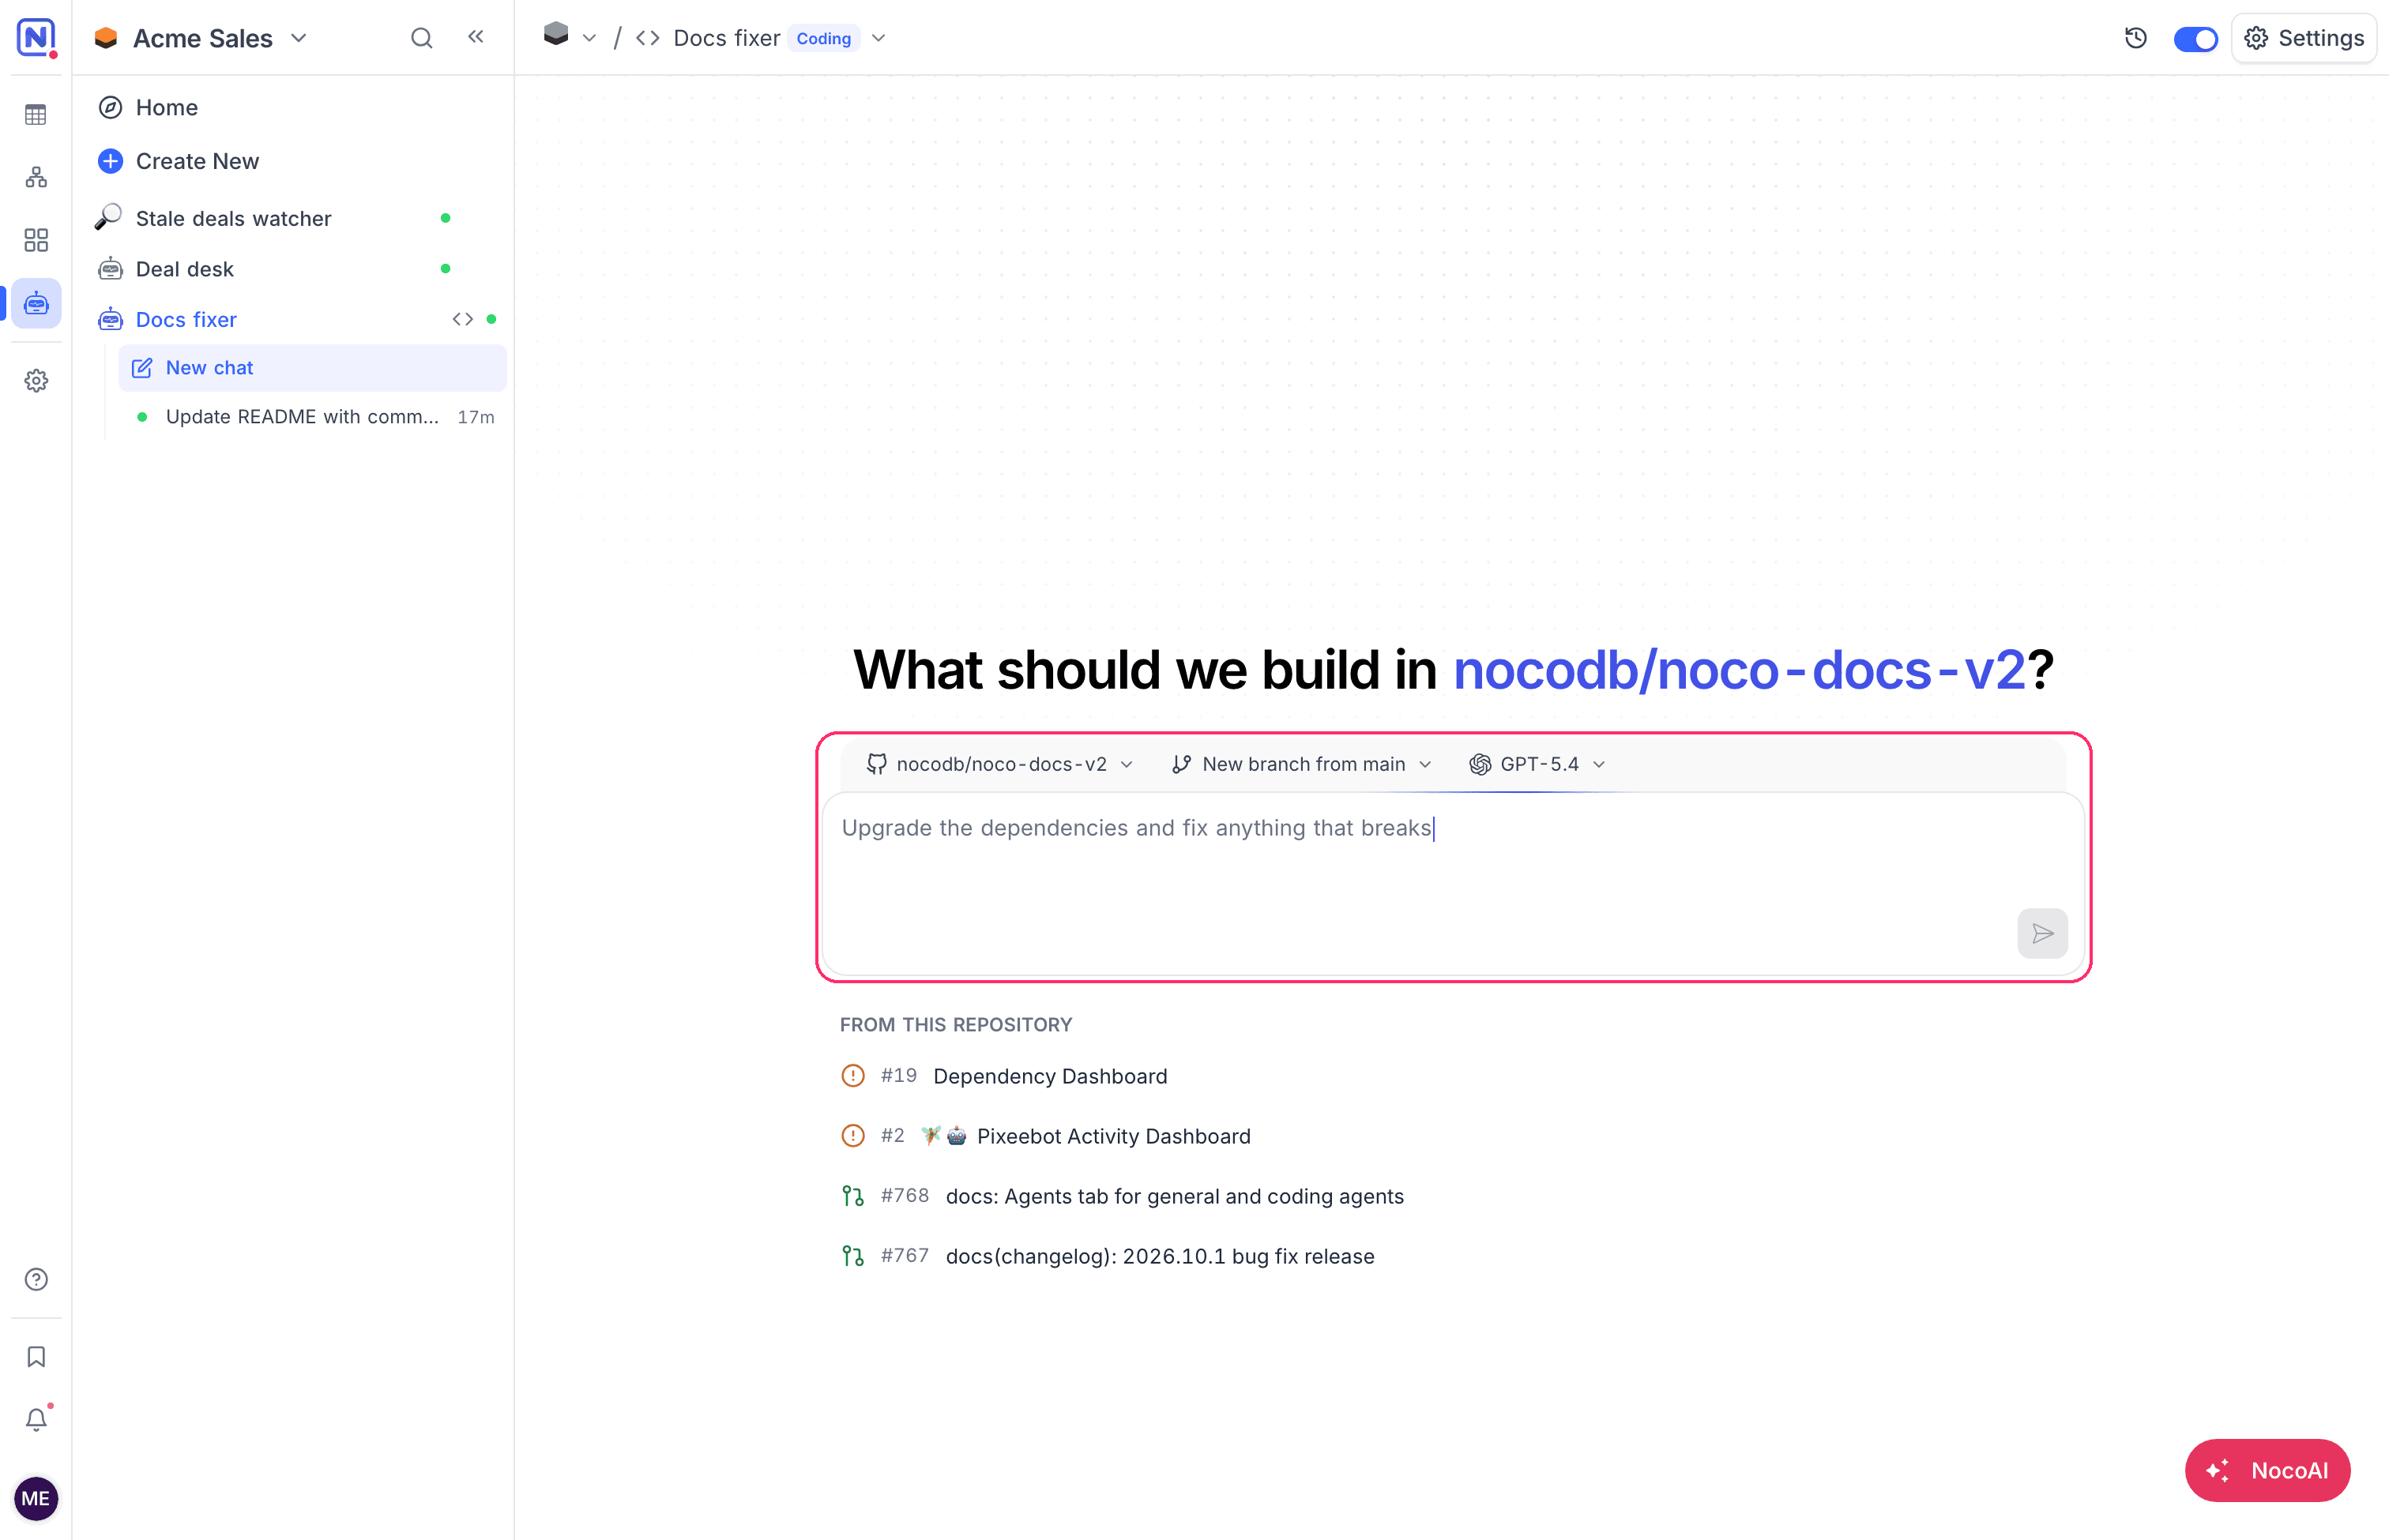The width and height of the screenshot is (2389, 1540).
Task: Click the Docs fixer breadcrumb title
Action: click(726, 38)
